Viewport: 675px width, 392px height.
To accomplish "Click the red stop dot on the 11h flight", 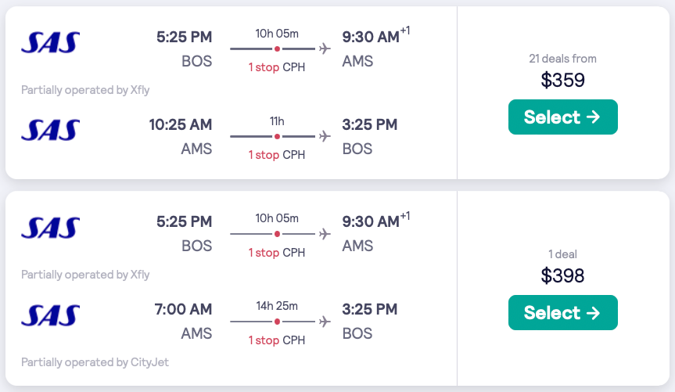I will tap(277, 136).
